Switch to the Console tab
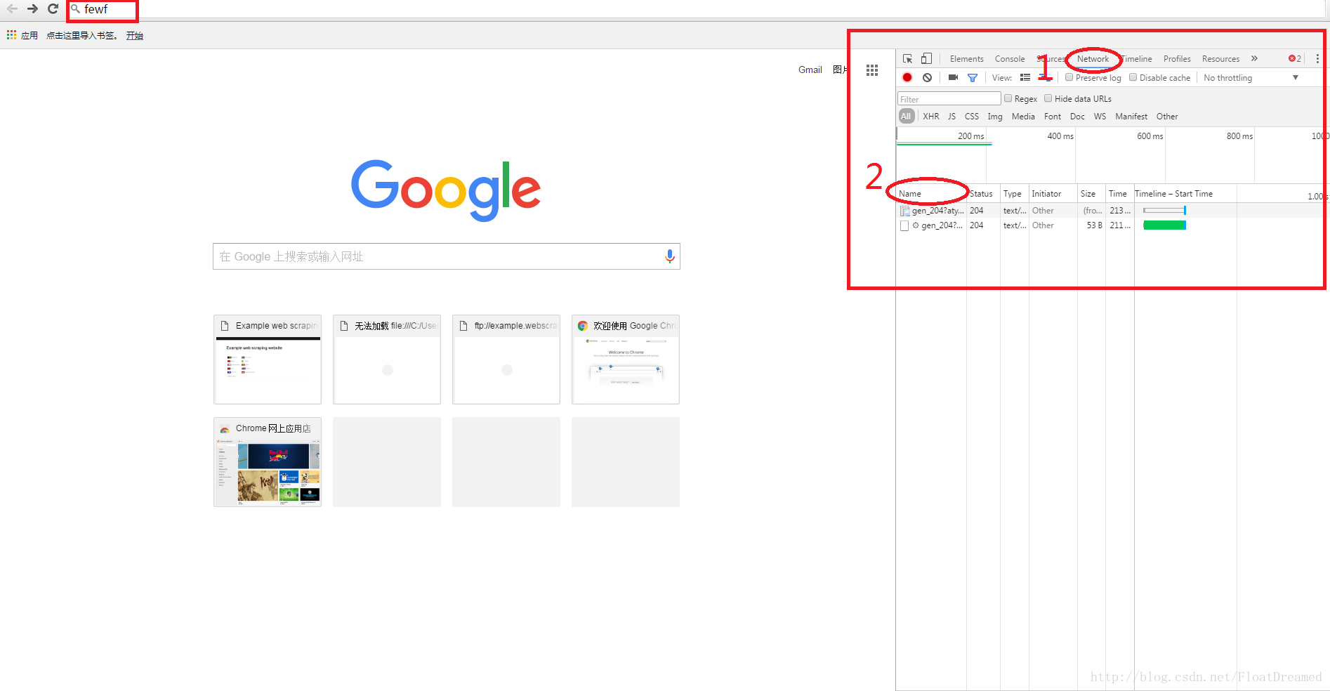Viewport: 1330px width, 691px height. [x=1010, y=59]
